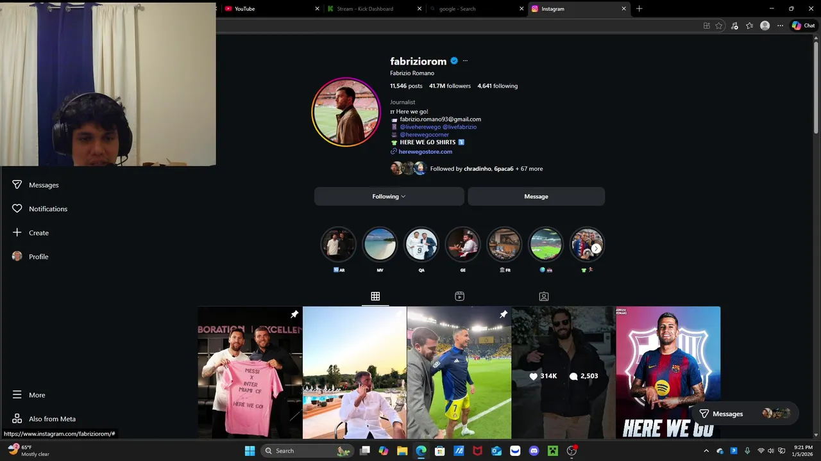Close the Kick Dashboard tab
Viewport: 821px width, 461px height.
pos(419,9)
